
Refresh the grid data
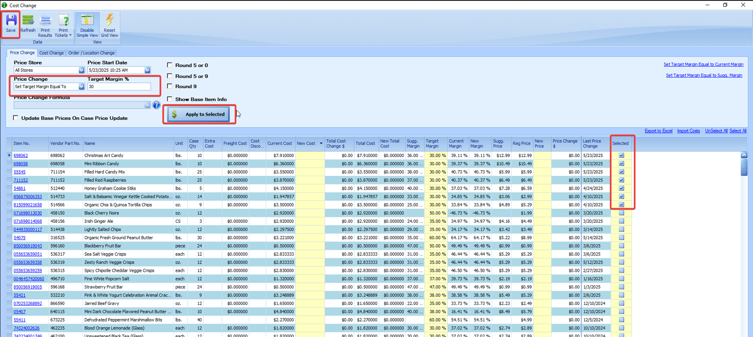(x=28, y=24)
